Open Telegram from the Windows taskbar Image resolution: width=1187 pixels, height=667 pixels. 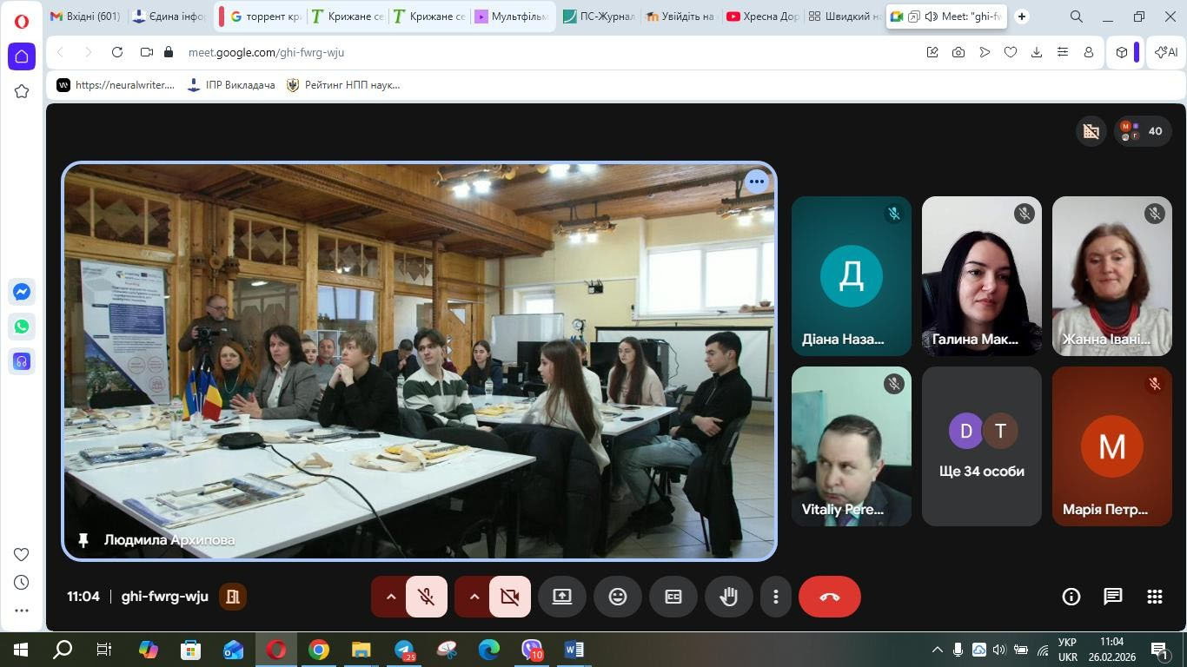[x=404, y=650]
